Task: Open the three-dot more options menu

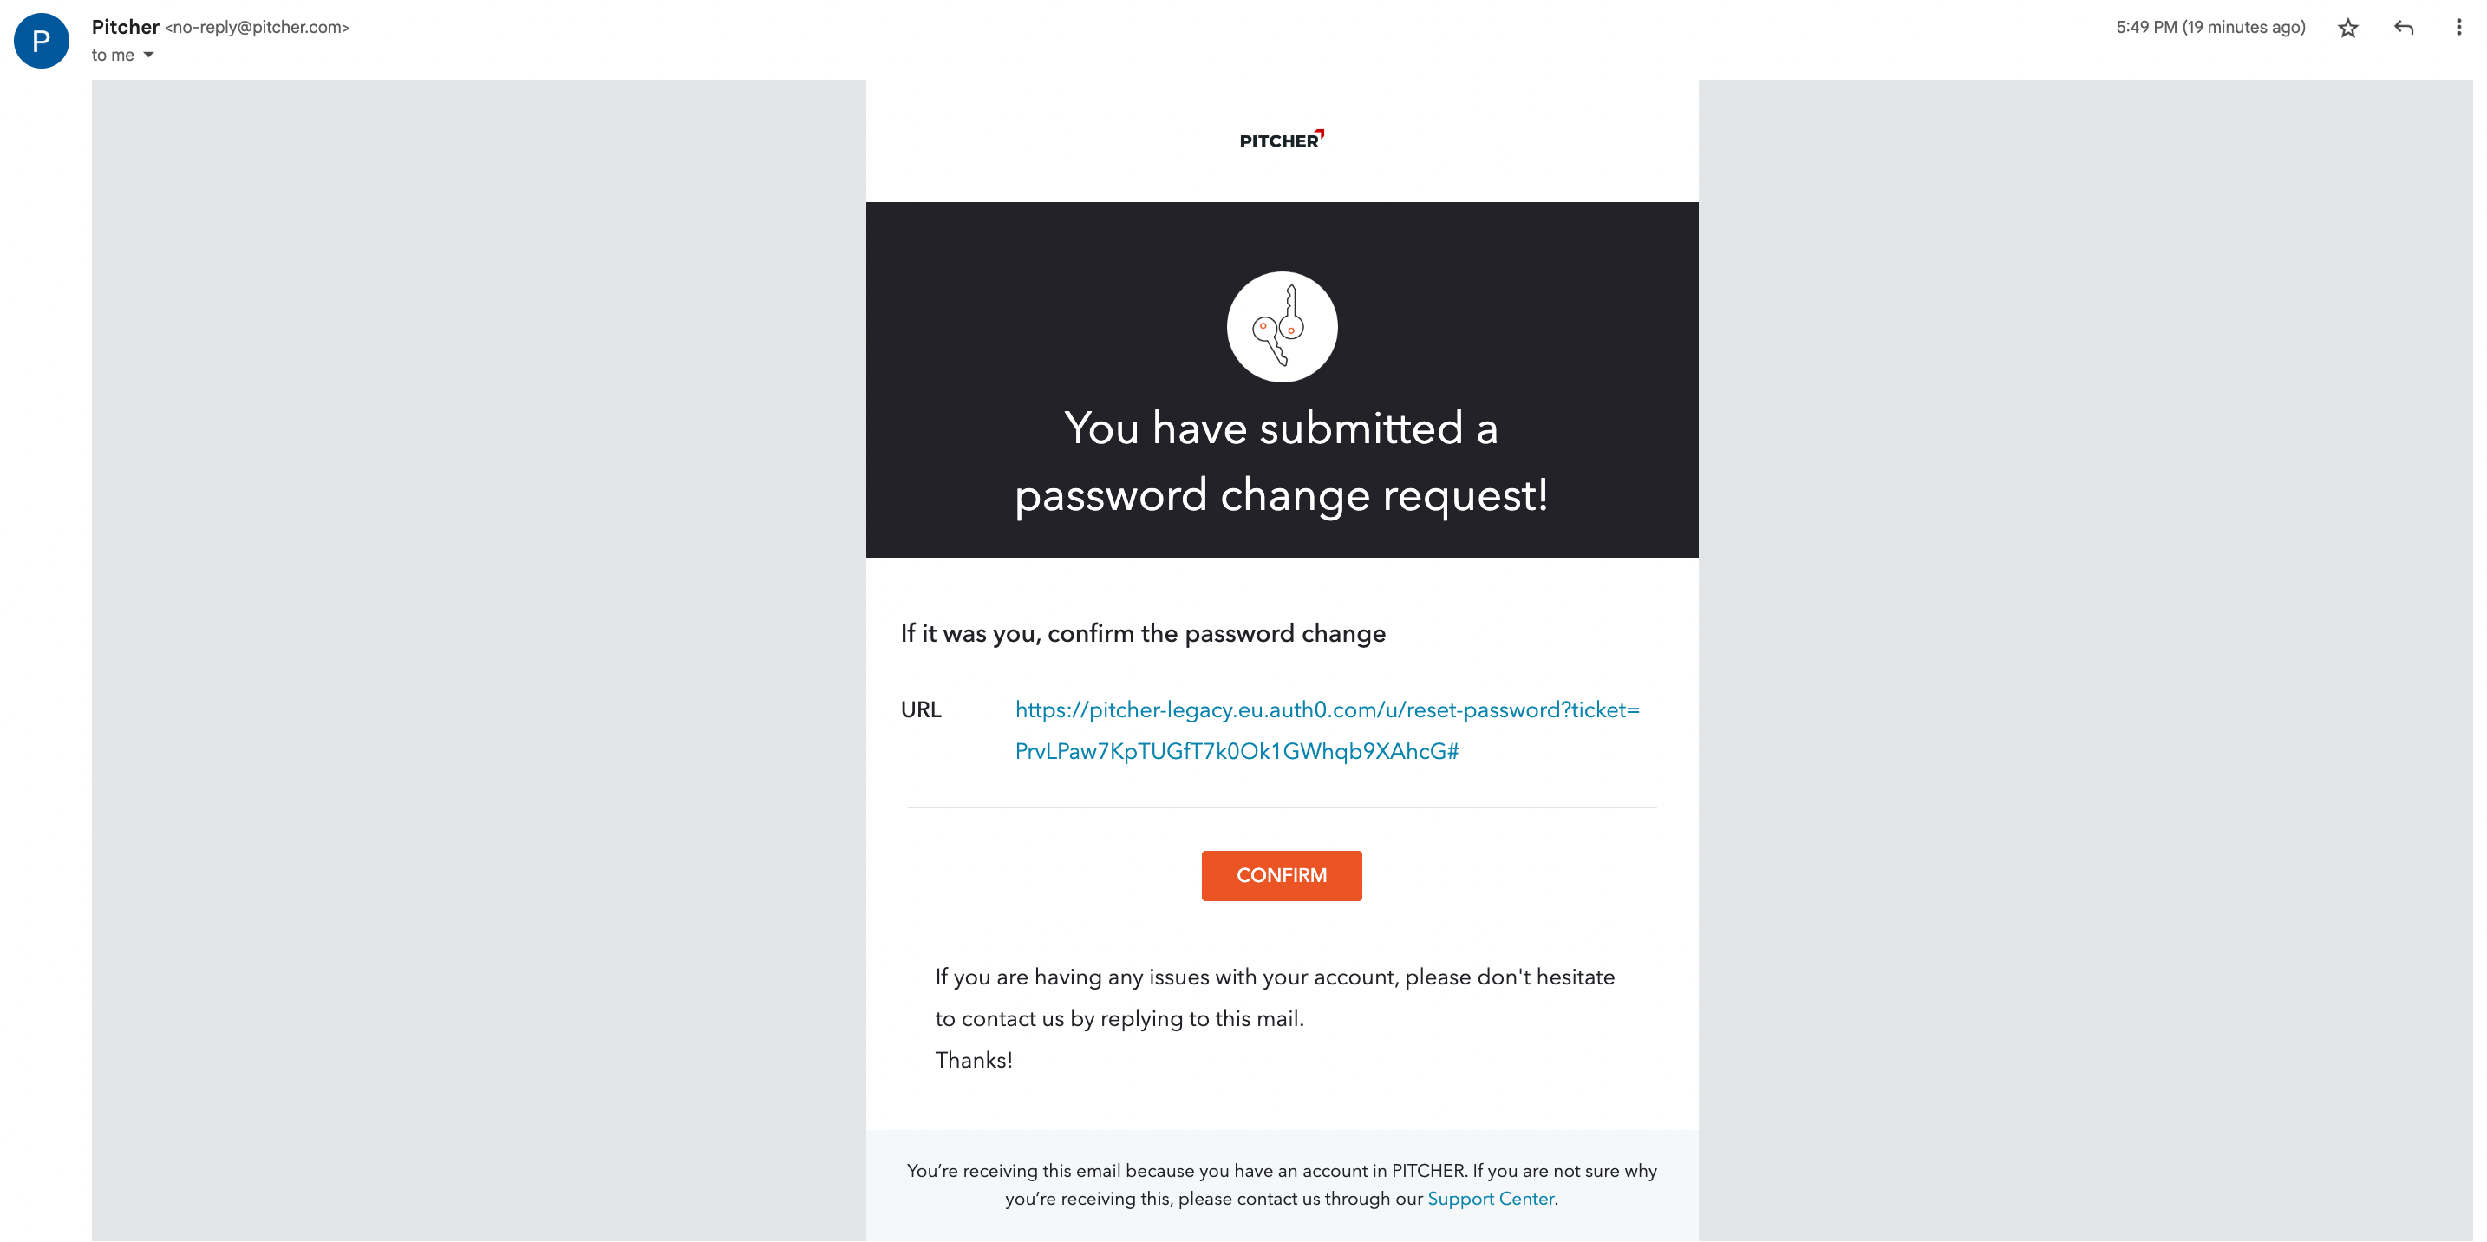Action: [2458, 28]
